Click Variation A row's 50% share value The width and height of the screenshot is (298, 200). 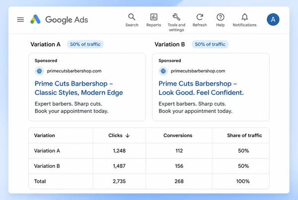pyautogui.click(x=243, y=151)
